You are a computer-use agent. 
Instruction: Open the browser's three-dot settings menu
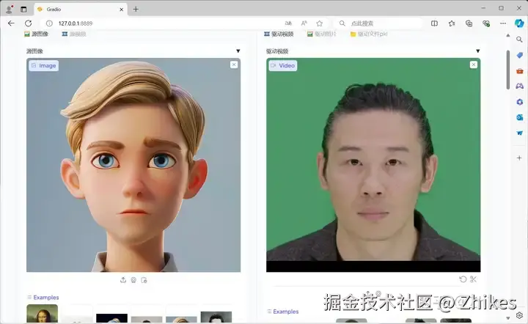click(x=503, y=23)
